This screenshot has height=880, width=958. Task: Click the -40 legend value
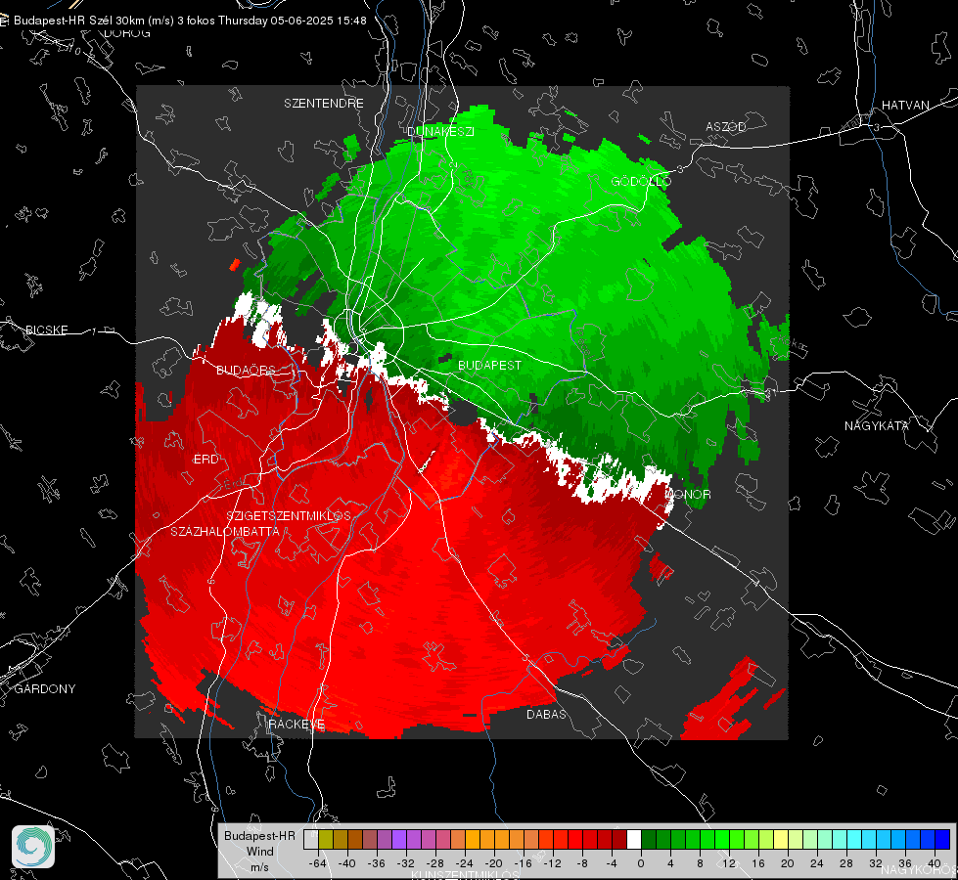tap(347, 863)
